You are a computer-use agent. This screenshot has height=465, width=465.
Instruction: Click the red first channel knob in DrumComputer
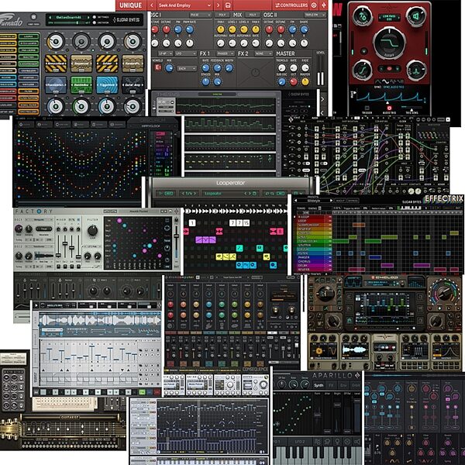pos(170,305)
